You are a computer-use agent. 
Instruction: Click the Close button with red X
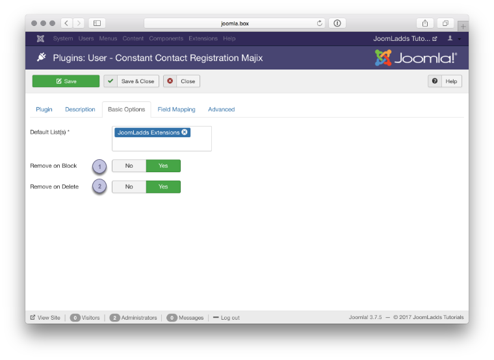coord(181,81)
